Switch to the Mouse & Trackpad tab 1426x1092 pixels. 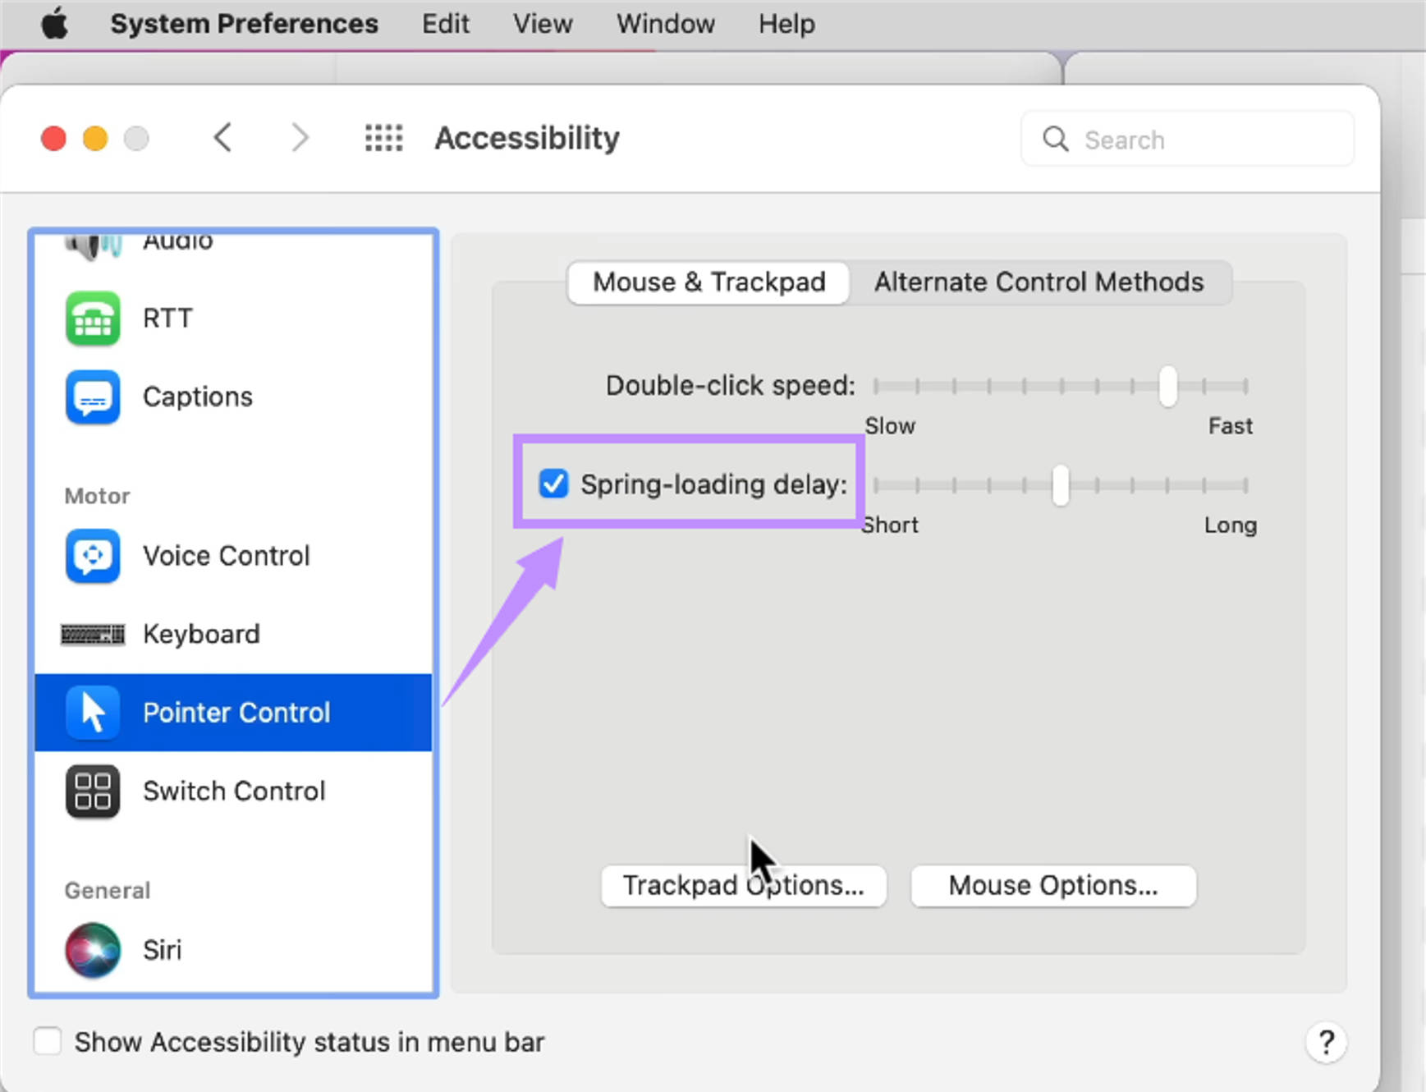click(x=708, y=282)
